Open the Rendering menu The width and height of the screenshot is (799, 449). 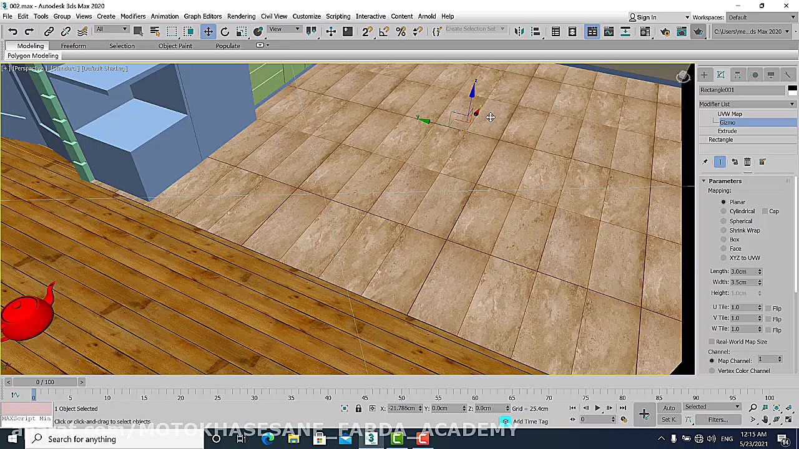coord(241,16)
